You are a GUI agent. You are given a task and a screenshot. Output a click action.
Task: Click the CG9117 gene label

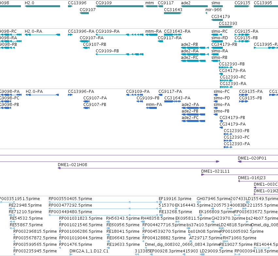tap(166, 3)
